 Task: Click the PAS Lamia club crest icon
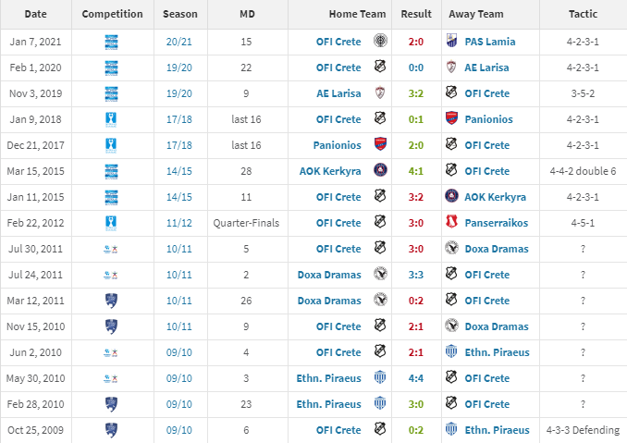(x=451, y=41)
